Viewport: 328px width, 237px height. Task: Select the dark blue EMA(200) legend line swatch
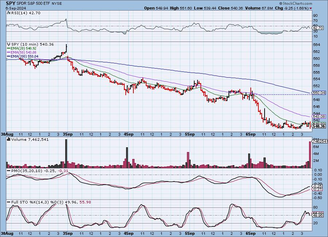tap(9, 56)
